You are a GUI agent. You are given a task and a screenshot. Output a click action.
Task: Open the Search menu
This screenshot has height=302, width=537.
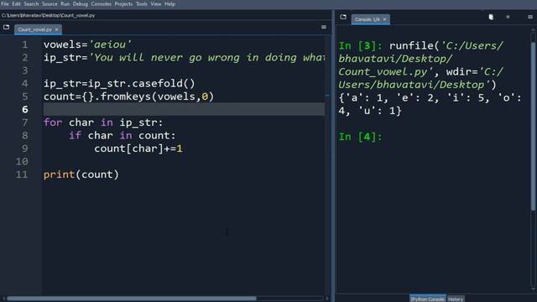pos(31,4)
